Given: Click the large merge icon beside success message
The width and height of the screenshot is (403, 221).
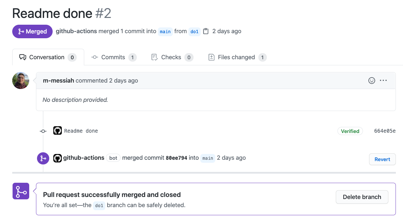Looking at the screenshot, I should click(21, 191).
